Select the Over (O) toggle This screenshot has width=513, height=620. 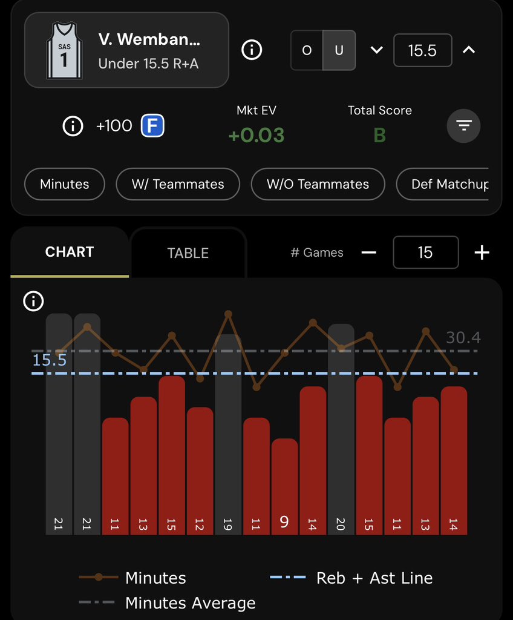307,50
